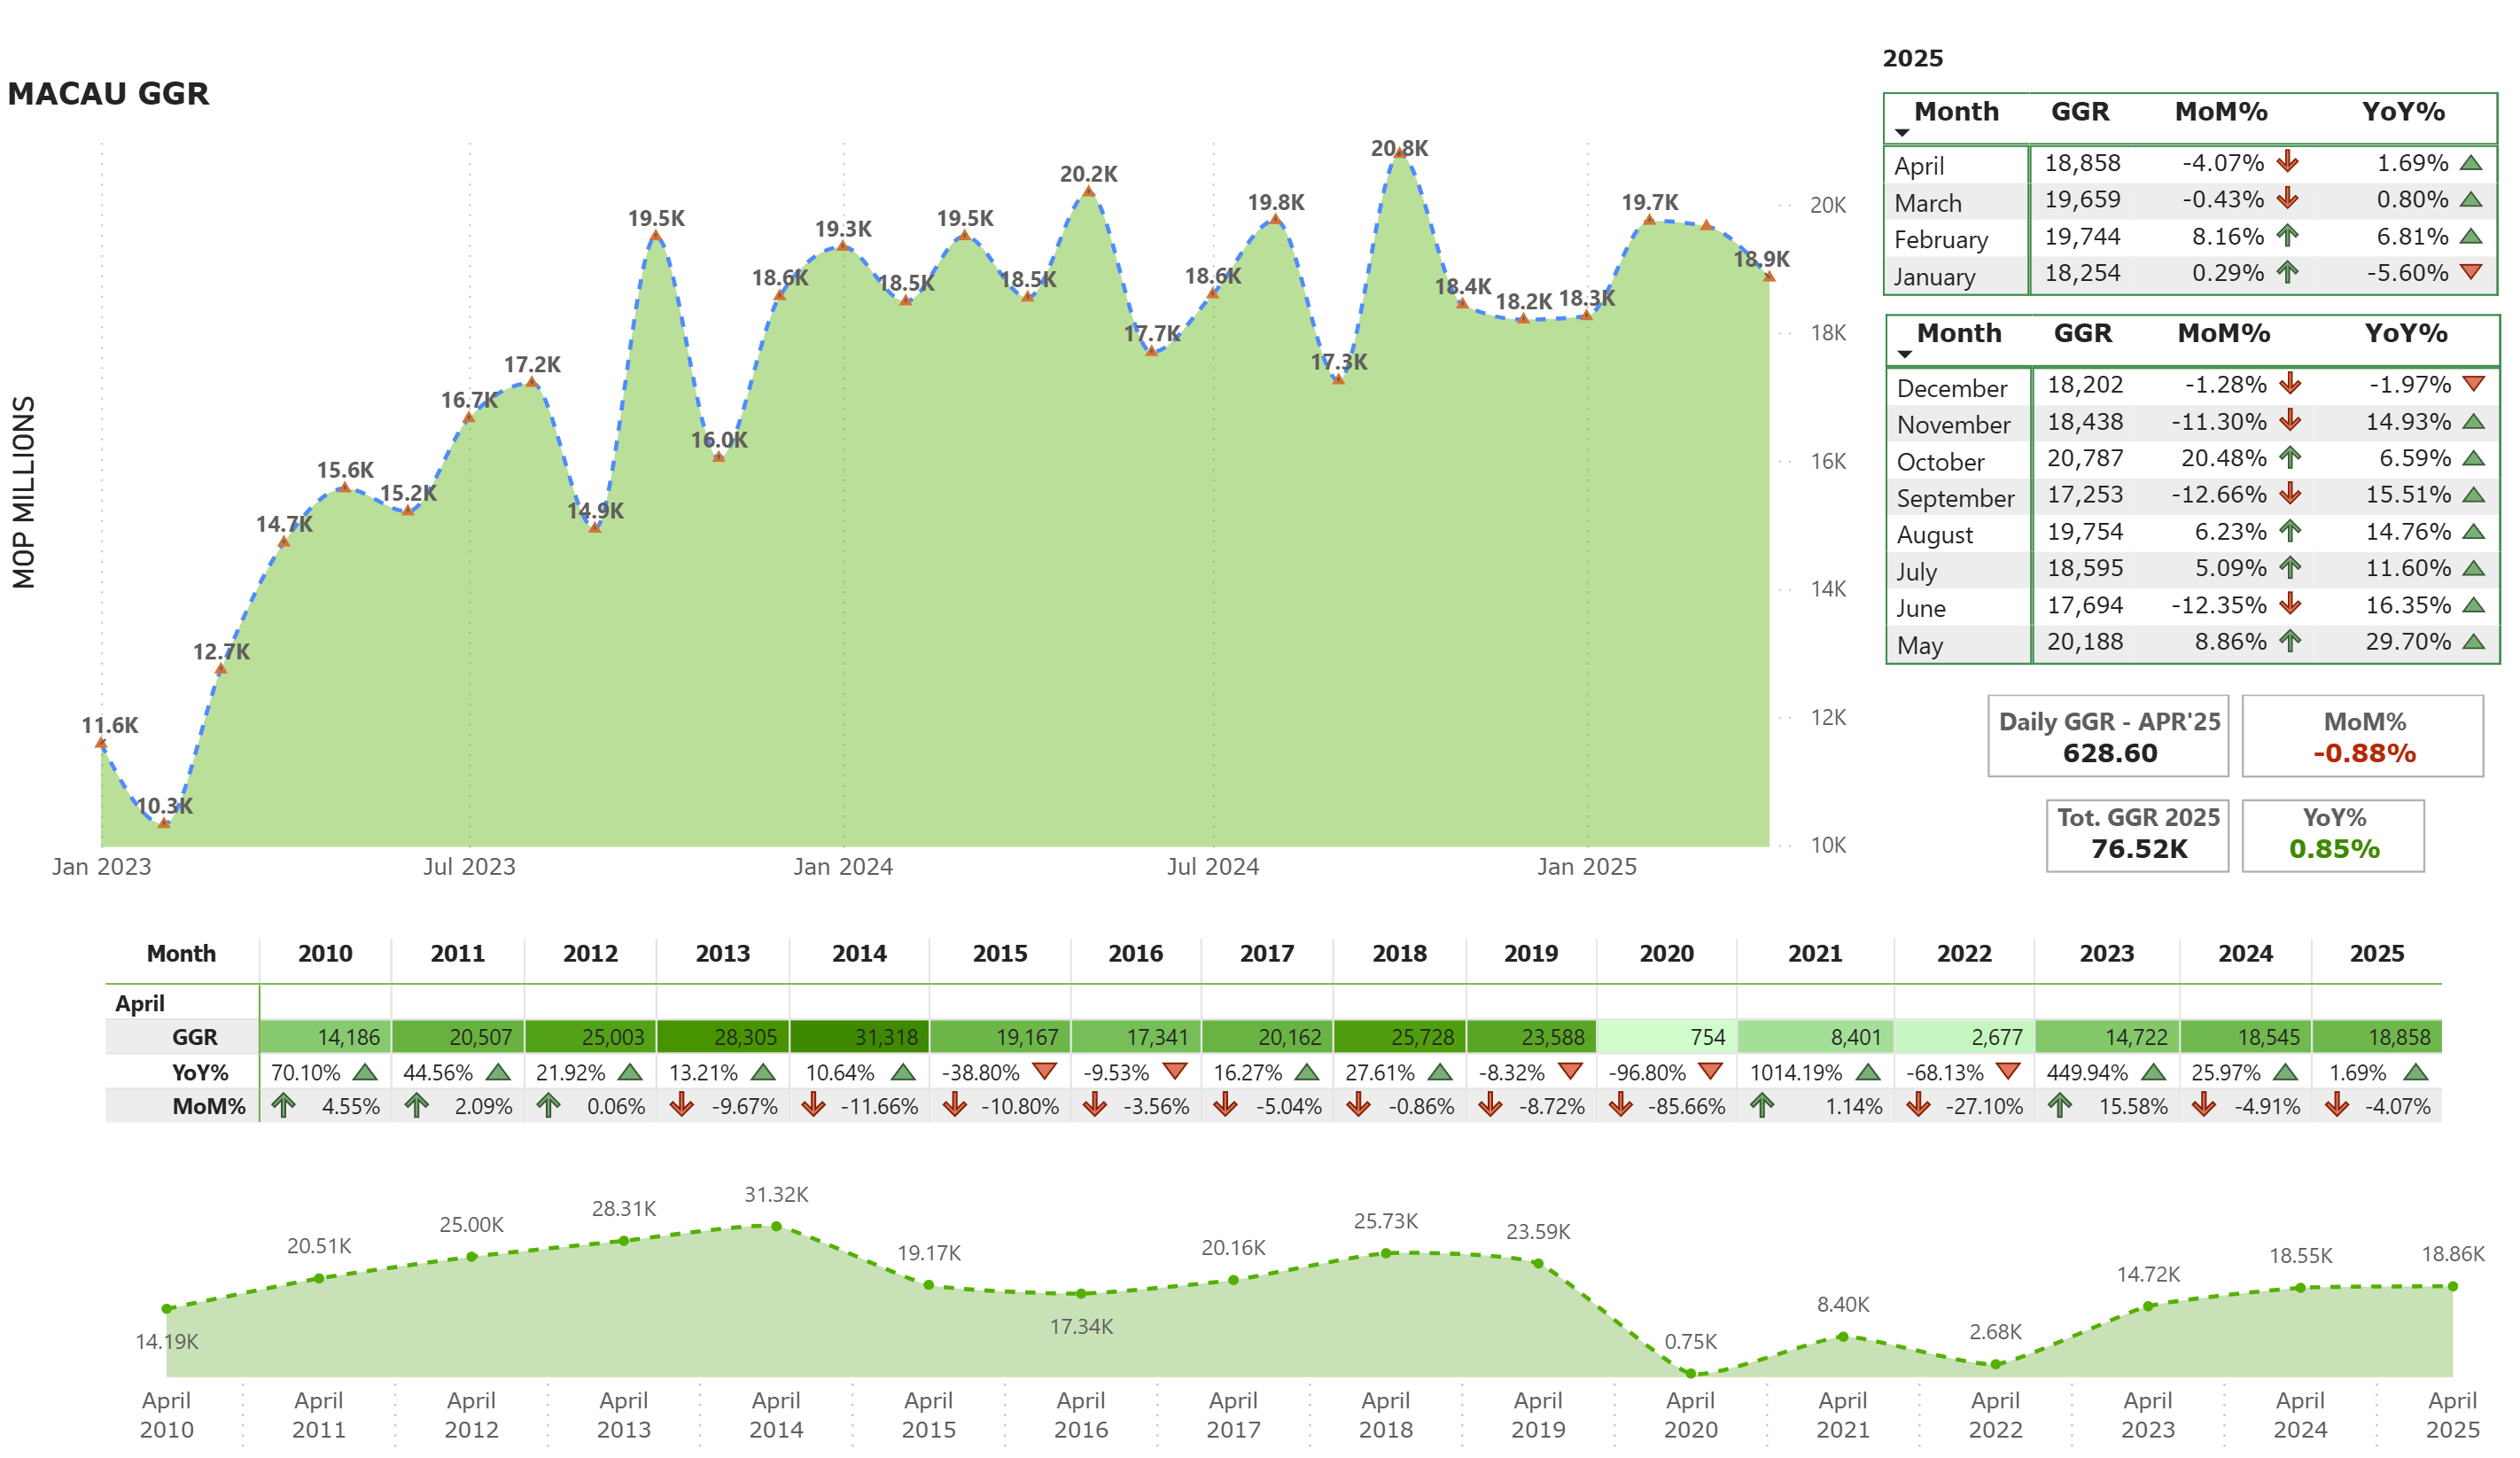The height and width of the screenshot is (1458, 2520).
Task: Click red down arrow beside -85.66% under 2020
Action: coord(1621,1105)
